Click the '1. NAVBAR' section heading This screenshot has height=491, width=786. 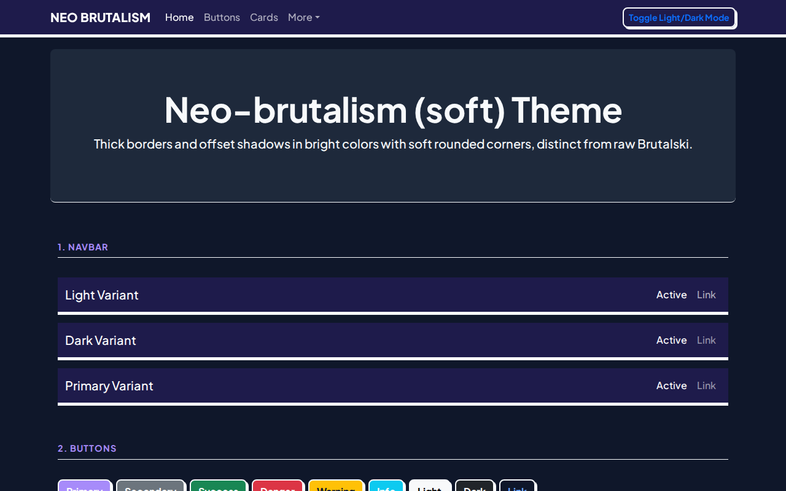83,247
